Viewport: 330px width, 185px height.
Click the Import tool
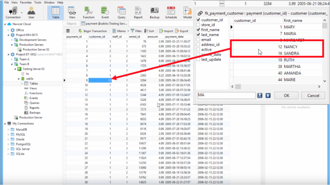tap(166, 31)
